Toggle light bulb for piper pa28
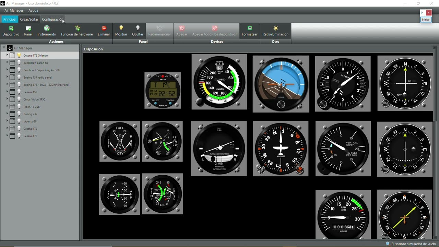 pyautogui.click(x=19, y=121)
